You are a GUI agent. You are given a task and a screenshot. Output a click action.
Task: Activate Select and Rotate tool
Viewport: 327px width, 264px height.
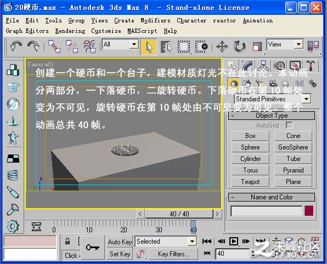tap(239, 47)
